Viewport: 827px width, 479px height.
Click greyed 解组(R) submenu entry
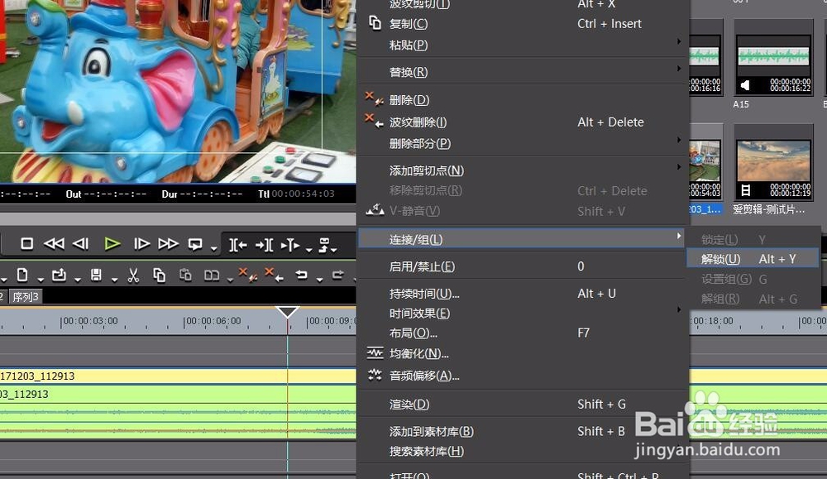753,299
